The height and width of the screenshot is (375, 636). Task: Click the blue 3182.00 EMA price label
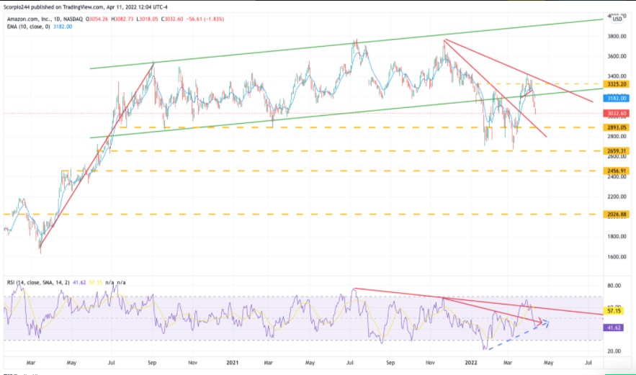coord(616,98)
